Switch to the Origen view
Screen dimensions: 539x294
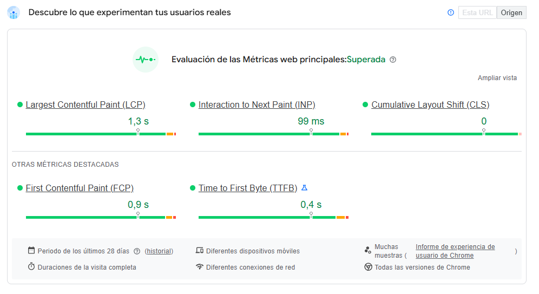pos(511,12)
